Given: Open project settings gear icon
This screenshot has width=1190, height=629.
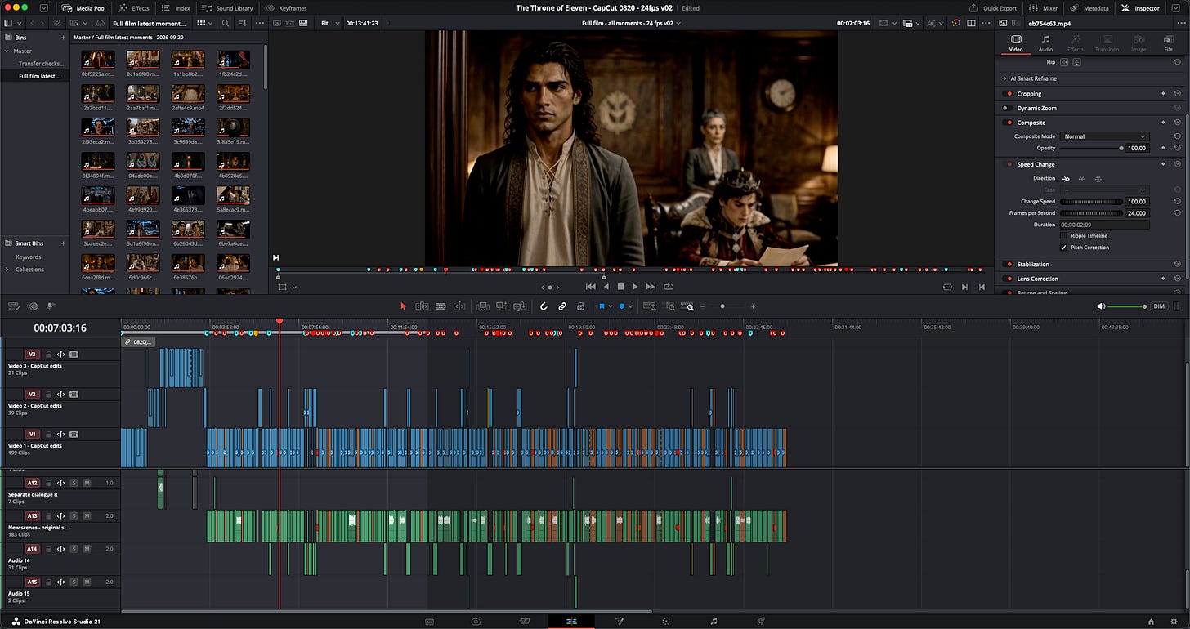Looking at the screenshot, I should [1174, 622].
